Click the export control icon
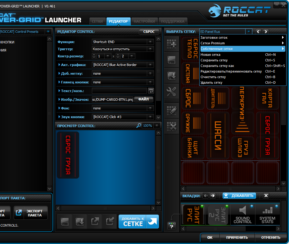Viewport: 289px width, 244px height. click(95, 222)
